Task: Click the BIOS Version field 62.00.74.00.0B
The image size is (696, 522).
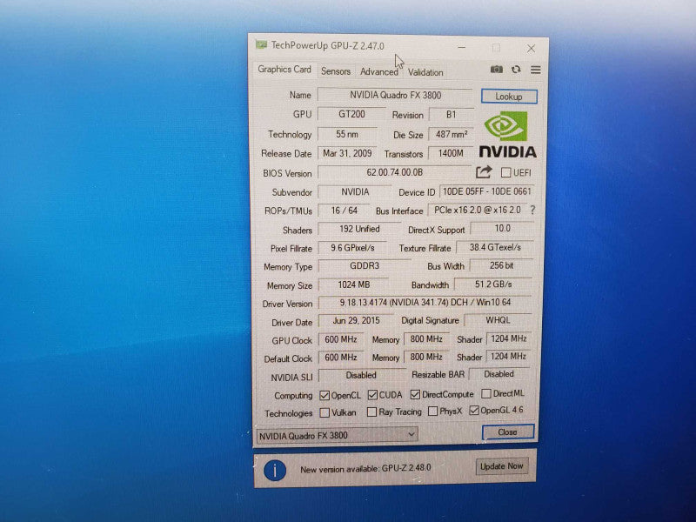Action: [x=394, y=172]
